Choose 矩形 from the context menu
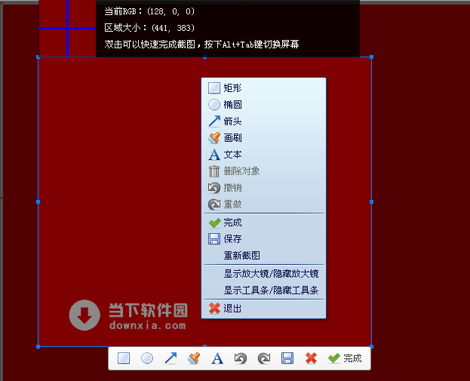Viewport: 470px width, 381px height. (263, 88)
